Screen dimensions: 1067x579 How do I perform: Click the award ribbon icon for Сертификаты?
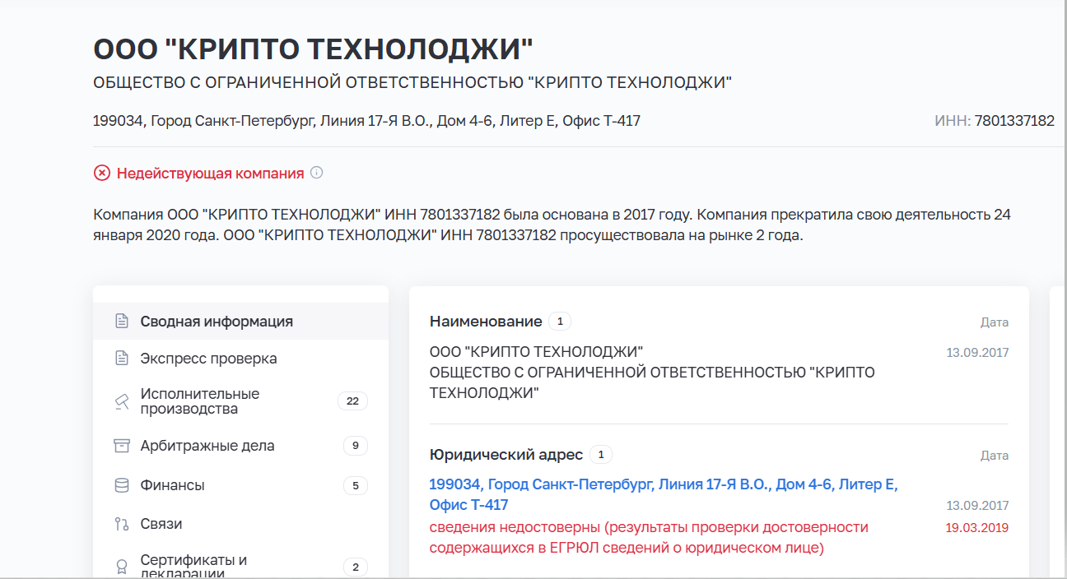click(122, 567)
